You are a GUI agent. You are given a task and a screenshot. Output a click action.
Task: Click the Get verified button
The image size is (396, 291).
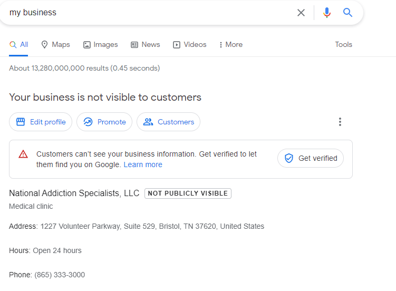point(311,158)
